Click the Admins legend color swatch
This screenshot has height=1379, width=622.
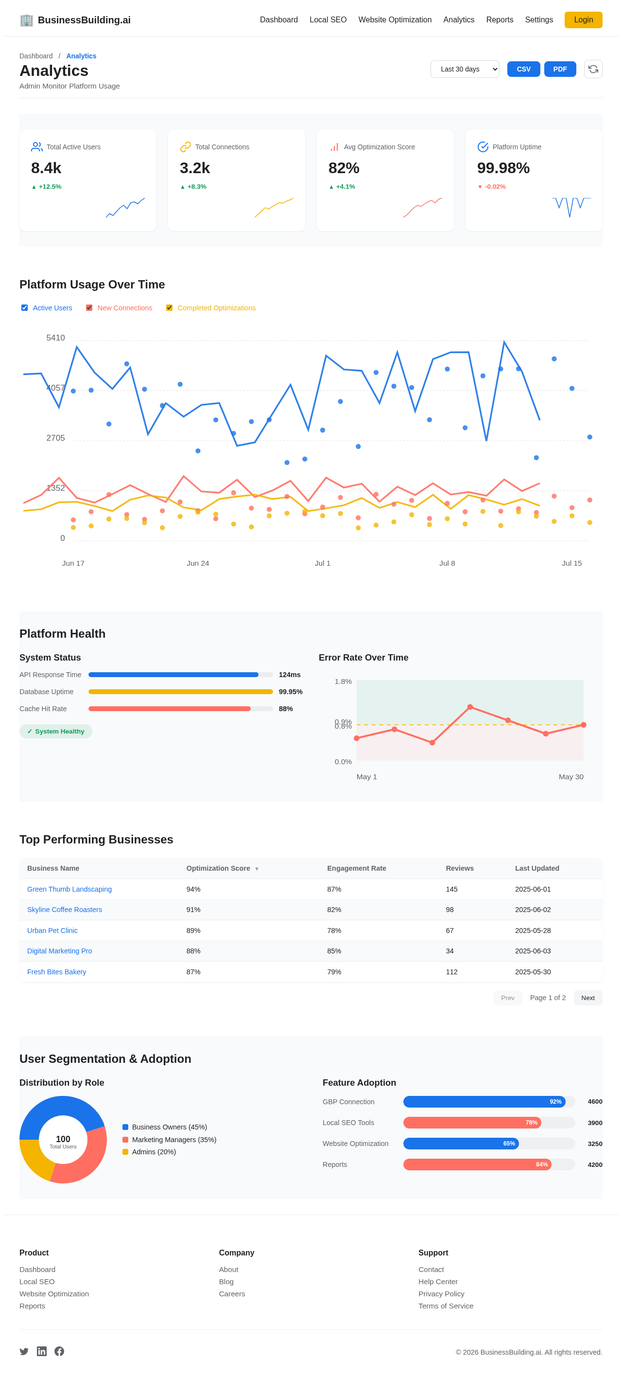pos(125,1151)
